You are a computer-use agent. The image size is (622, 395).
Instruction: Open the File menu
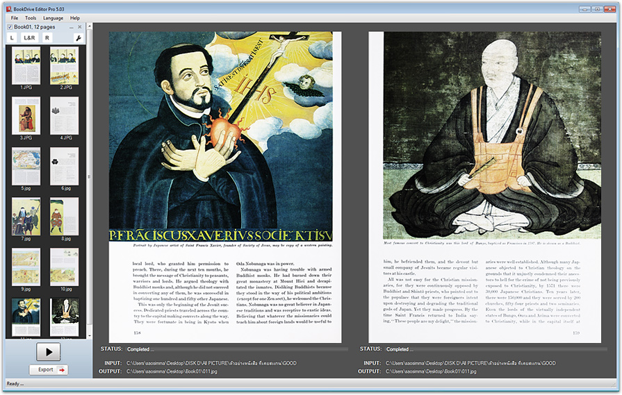tap(15, 18)
